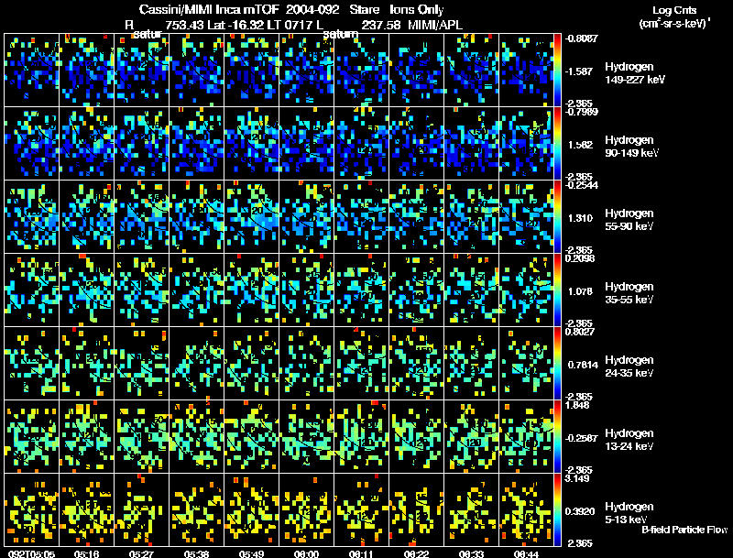Click the '06:44' time label
The image size is (733, 558).
(x=526, y=553)
